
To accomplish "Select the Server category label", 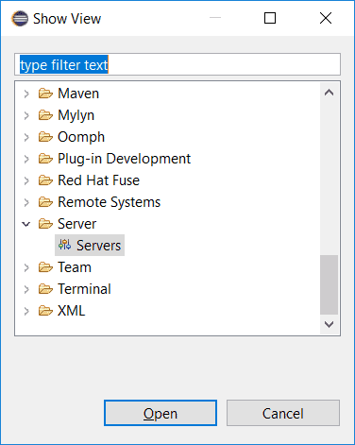I will pyautogui.click(x=77, y=224).
